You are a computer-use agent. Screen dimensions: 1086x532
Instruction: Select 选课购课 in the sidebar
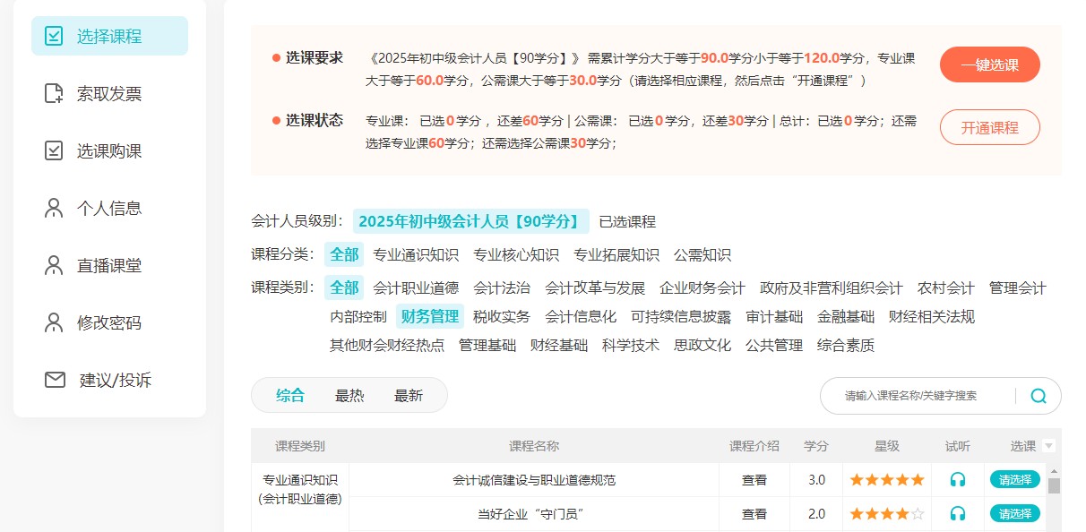click(94, 150)
